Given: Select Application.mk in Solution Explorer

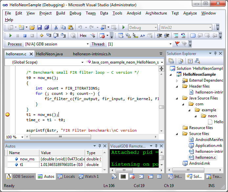Looking at the screenshot, I should tap(209, 146).
